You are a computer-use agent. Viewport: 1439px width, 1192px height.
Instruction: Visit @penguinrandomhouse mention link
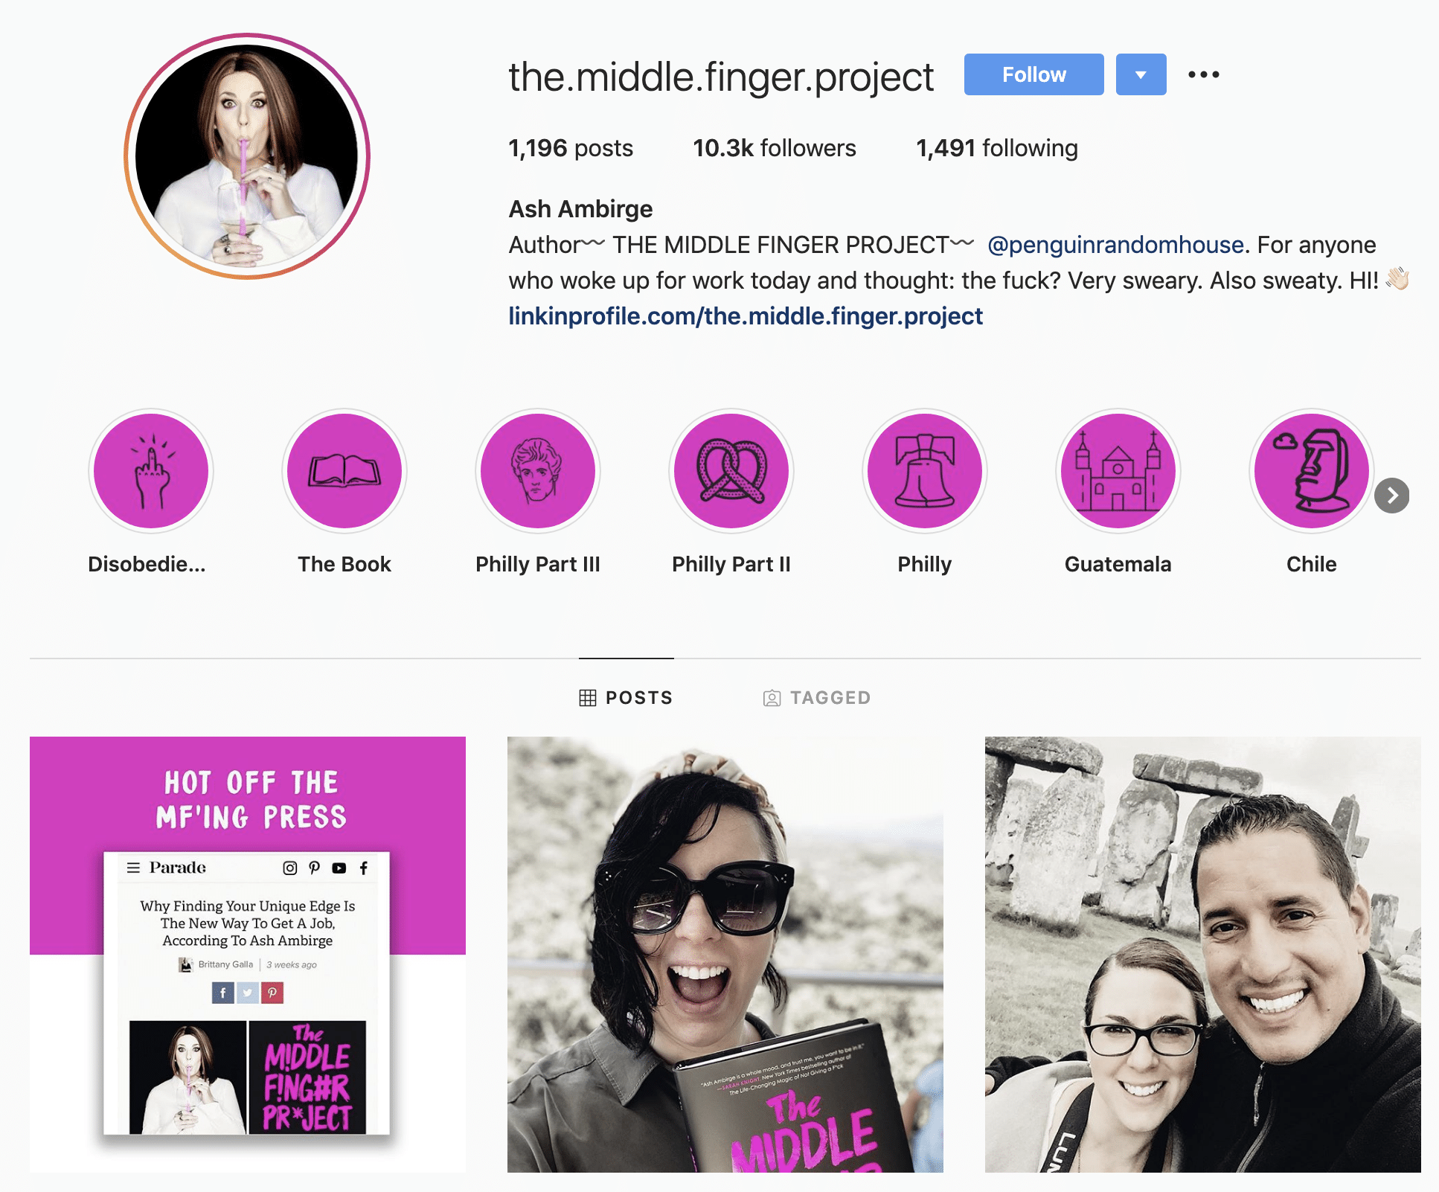click(1115, 245)
